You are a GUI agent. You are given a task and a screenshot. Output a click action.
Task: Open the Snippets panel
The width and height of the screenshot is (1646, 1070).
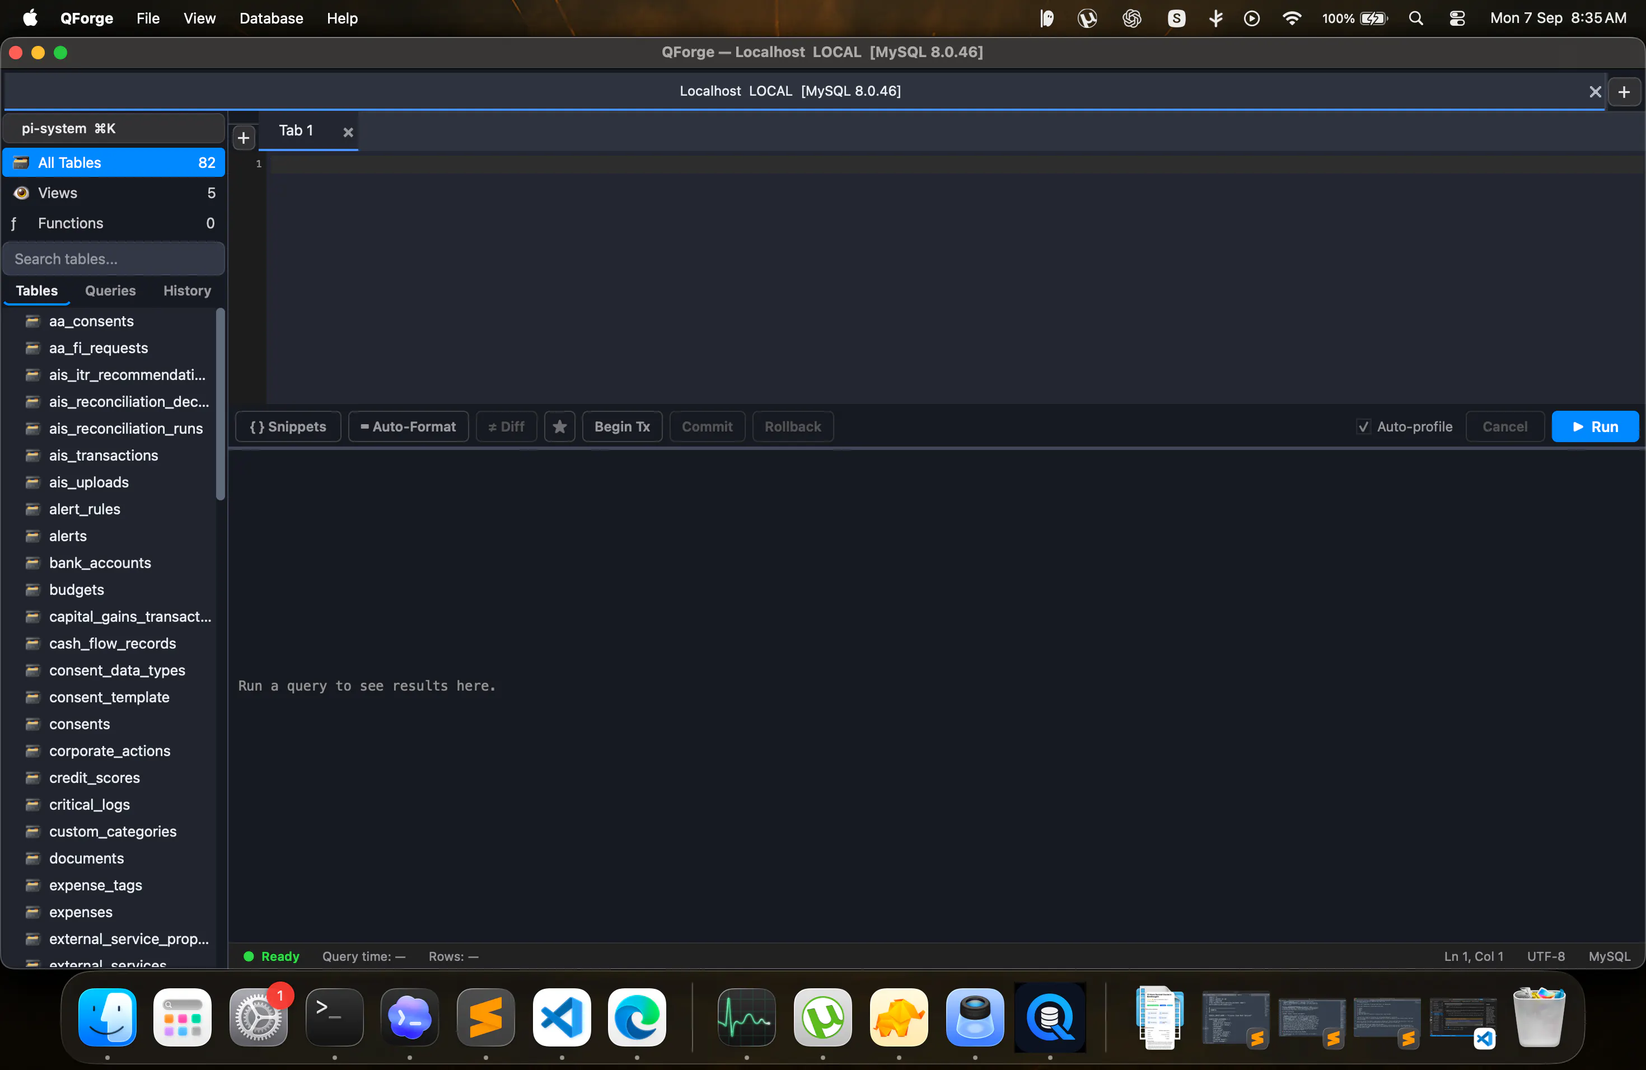point(288,426)
